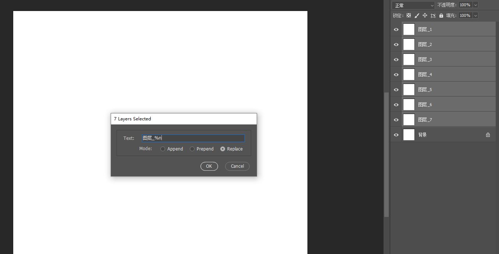Select the layer label 图层_5
This screenshot has height=254, width=499.
(425, 90)
